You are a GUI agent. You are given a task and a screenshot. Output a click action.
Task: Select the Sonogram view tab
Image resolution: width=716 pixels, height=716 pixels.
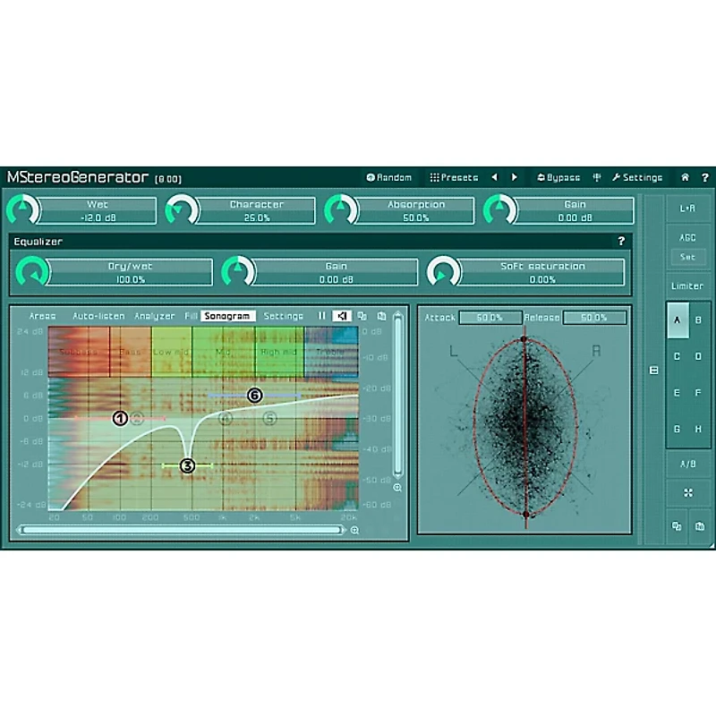(228, 316)
